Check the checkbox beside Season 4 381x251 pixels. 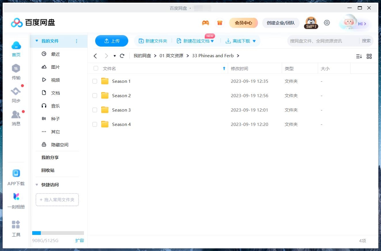95,124
